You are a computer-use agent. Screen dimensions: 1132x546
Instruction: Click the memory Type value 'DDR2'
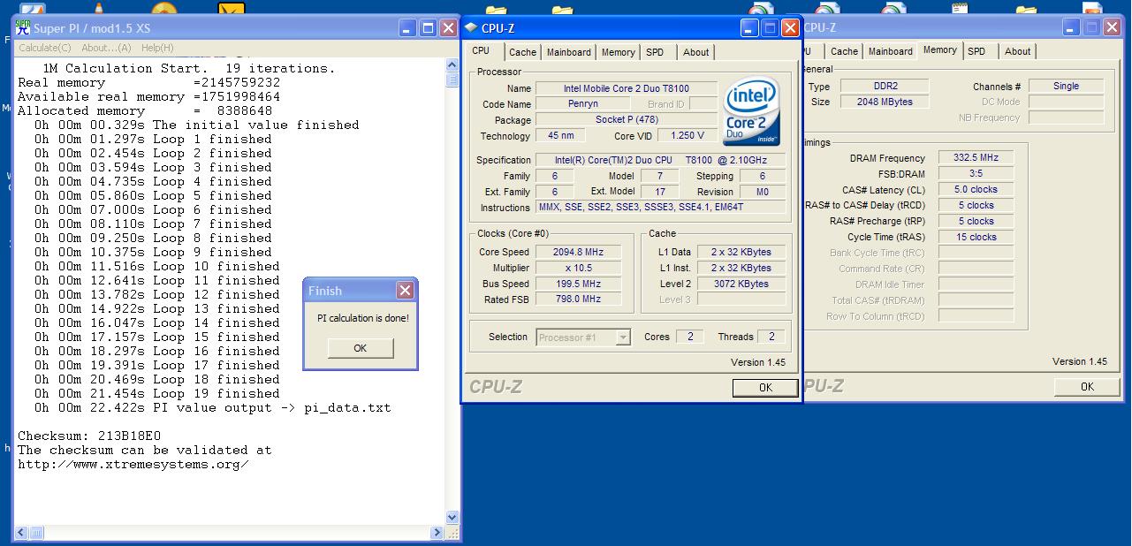(884, 86)
